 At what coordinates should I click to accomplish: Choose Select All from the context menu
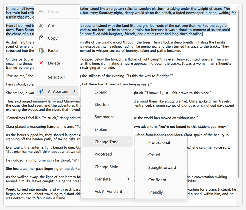pyautogui.click(x=56, y=77)
